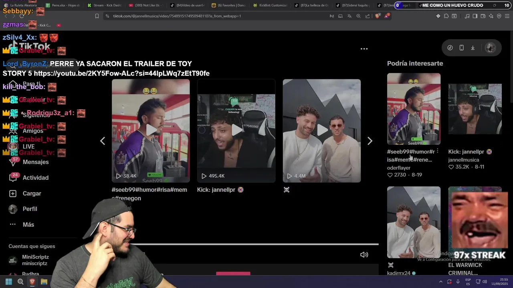Play the video with 38.4K views
Screen dimensions: 513x288
pyautogui.click(x=151, y=130)
